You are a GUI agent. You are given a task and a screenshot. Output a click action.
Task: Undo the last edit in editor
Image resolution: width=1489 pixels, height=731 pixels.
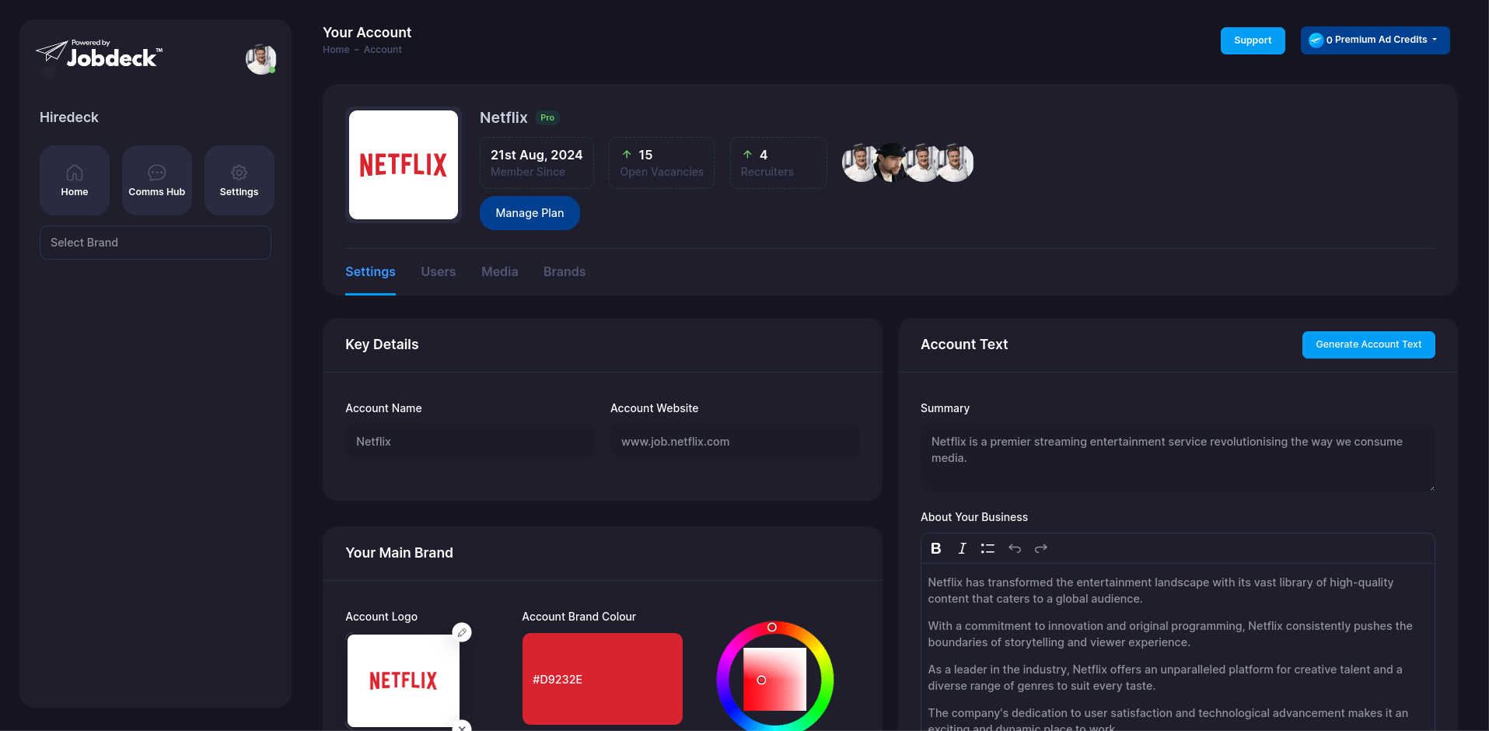point(1015,548)
